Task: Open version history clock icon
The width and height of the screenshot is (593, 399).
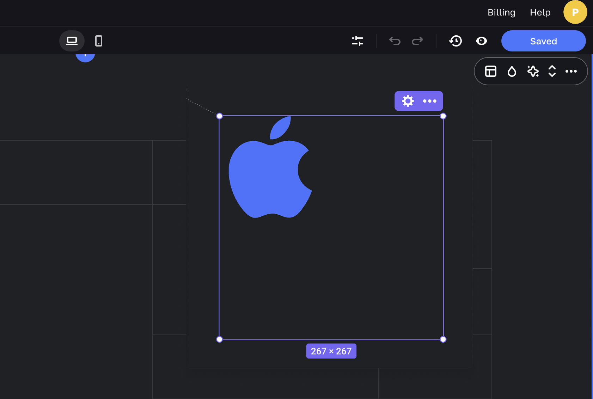Action: pyautogui.click(x=456, y=41)
